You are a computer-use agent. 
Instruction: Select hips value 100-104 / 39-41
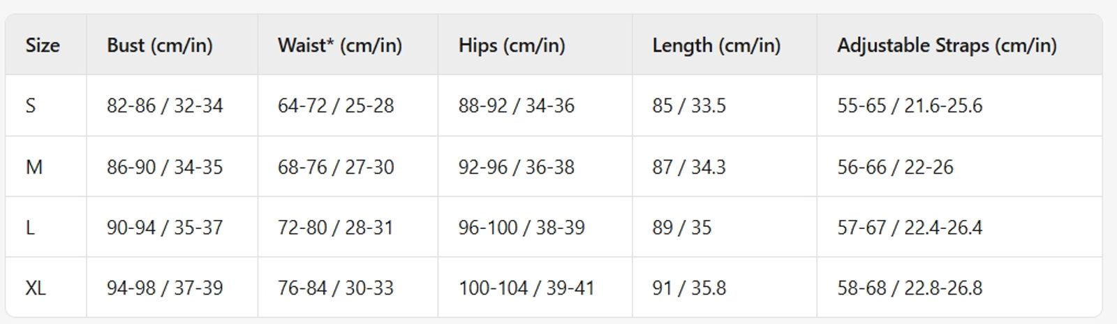526,288
